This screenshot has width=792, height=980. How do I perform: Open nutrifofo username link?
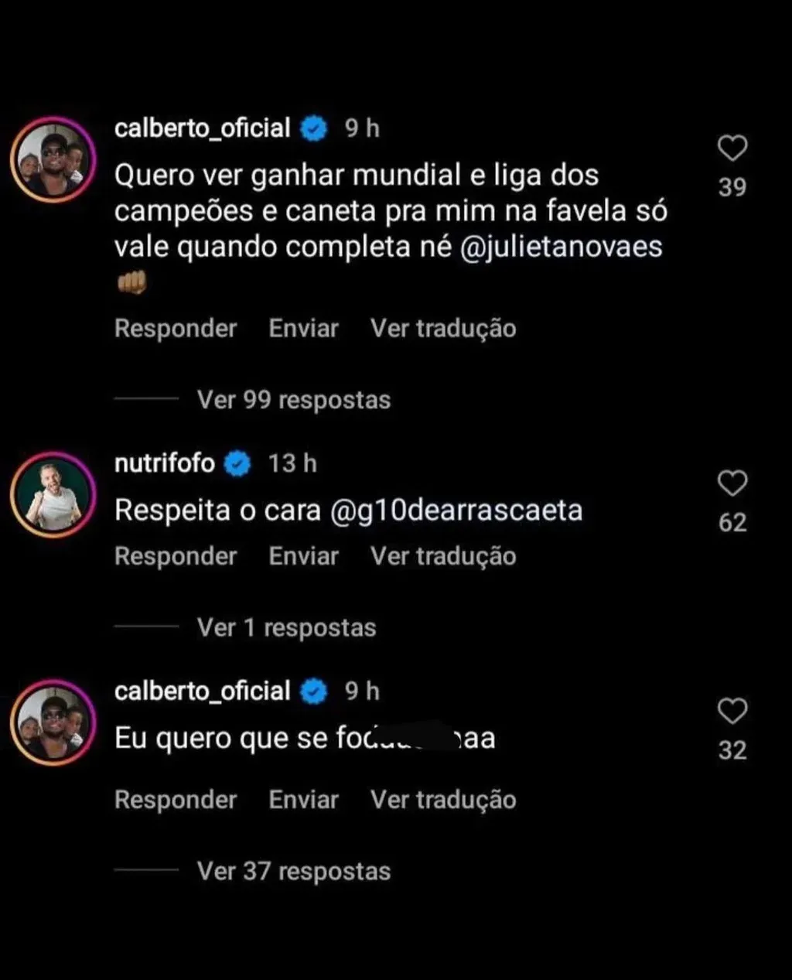[164, 463]
